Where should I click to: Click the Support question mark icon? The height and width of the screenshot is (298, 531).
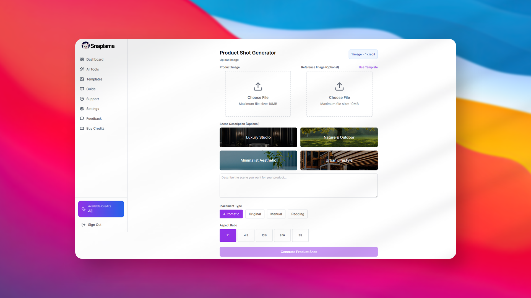(x=82, y=99)
